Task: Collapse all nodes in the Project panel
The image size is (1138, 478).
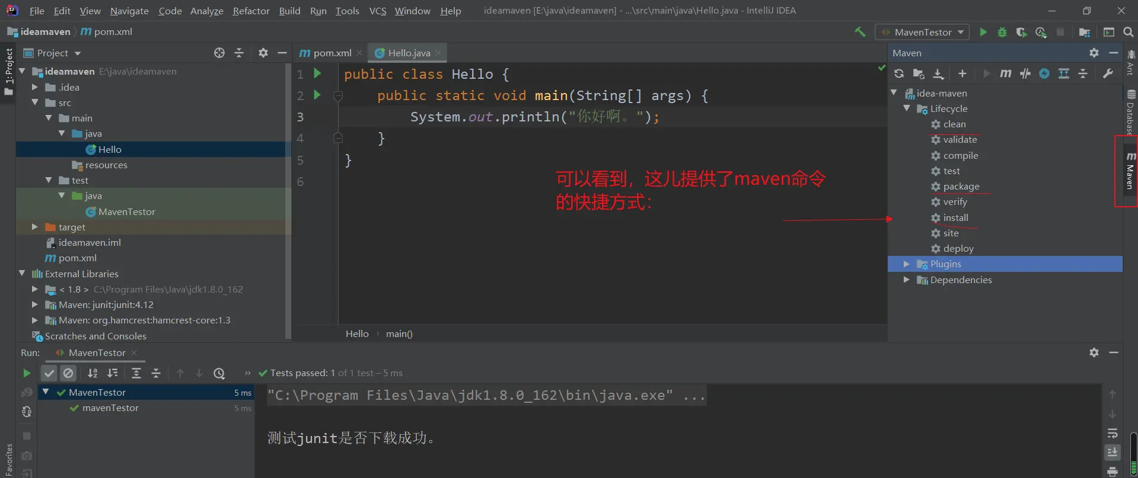Action: click(x=239, y=53)
